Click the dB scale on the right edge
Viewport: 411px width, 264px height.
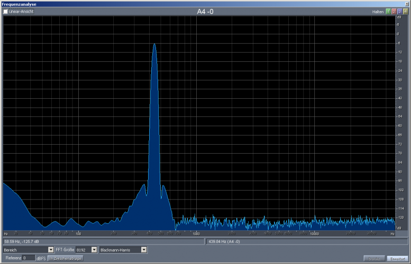click(399, 121)
